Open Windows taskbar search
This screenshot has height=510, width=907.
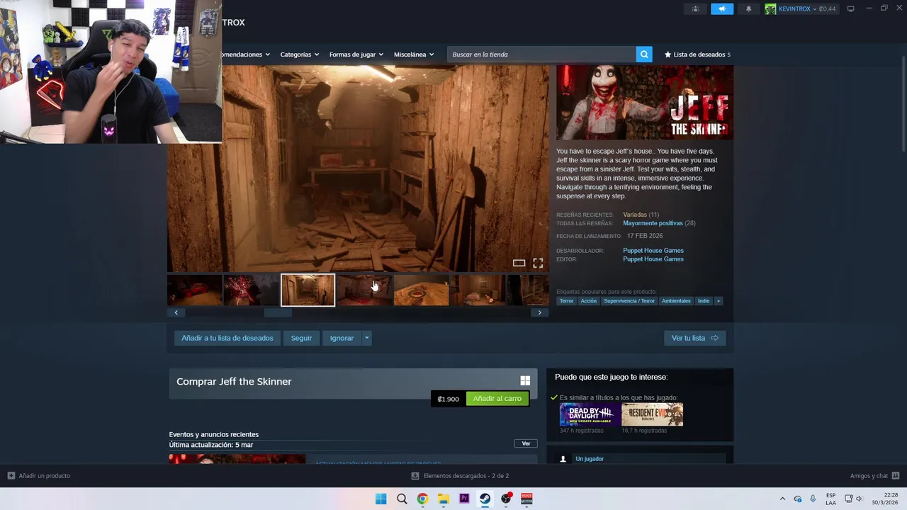pos(402,499)
